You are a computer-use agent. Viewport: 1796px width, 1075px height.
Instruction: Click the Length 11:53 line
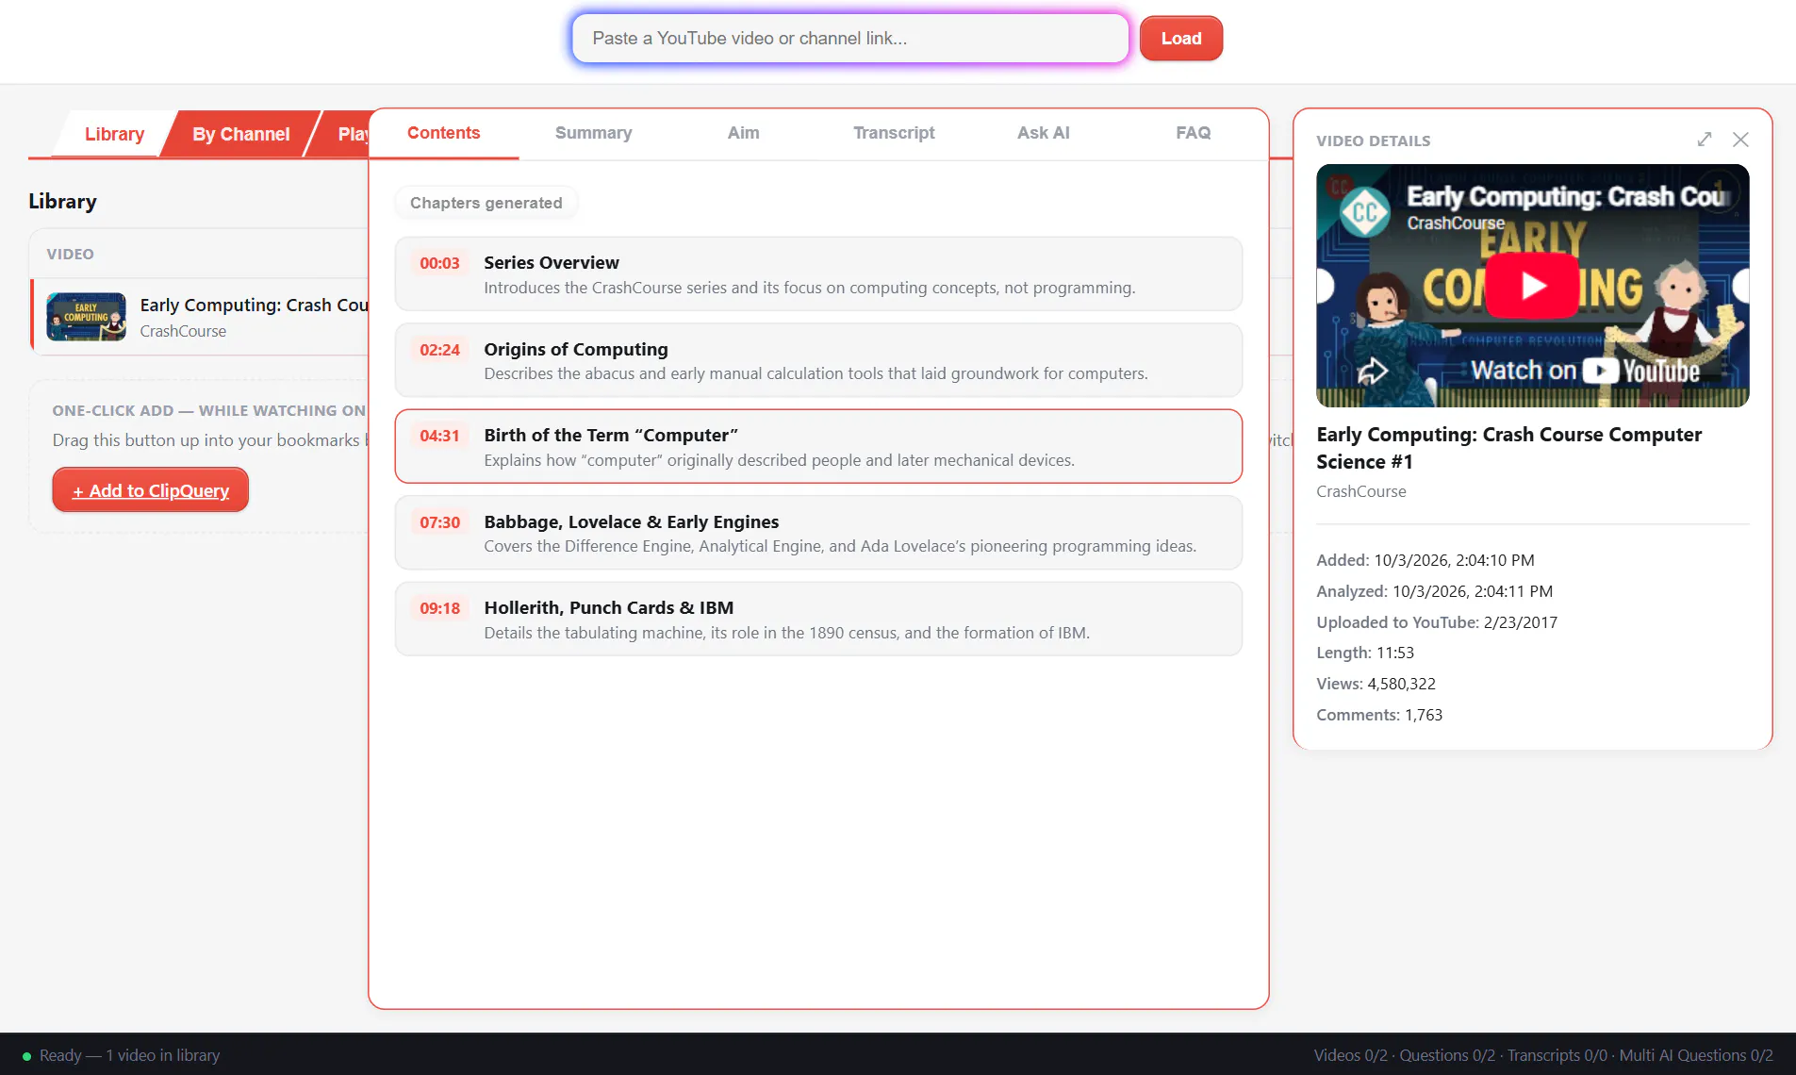(x=1365, y=653)
